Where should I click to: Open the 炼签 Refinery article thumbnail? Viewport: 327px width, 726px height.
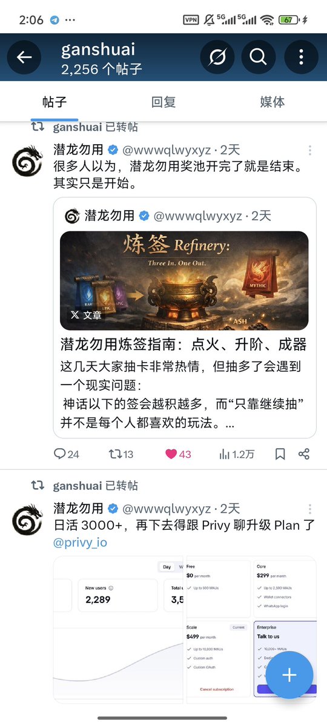184,280
